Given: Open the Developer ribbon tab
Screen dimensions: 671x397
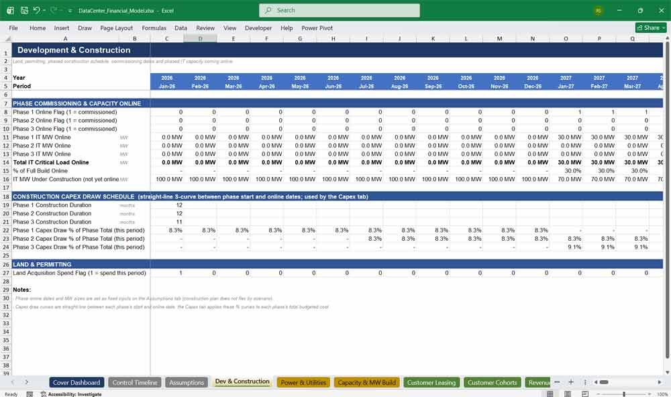Looking at the screenshot, I should point(258,27).
